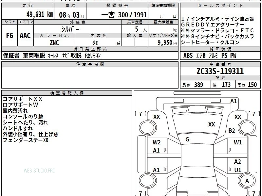262x196 pixels.
Task: Click the height value 150
Action: click(x=252, y=85)
